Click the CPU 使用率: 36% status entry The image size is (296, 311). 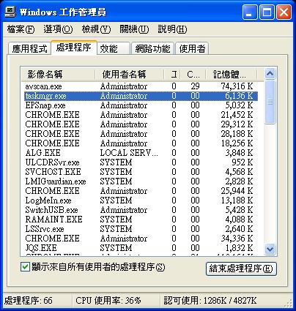pyautogui.click(x=108, y=300)
